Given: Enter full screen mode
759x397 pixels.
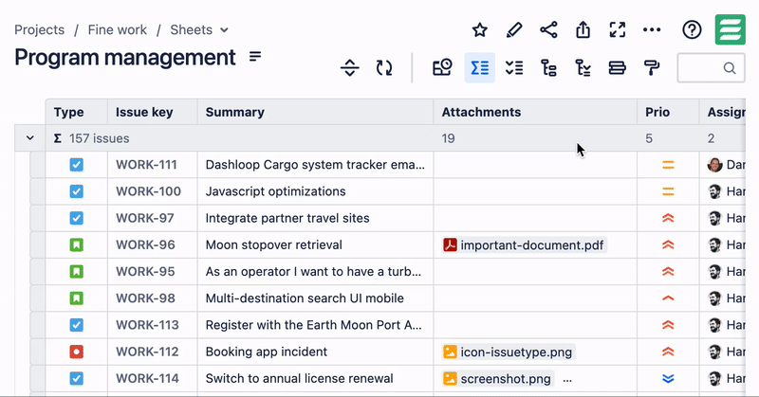Looking at the screenshot, I should click(618, 30).
